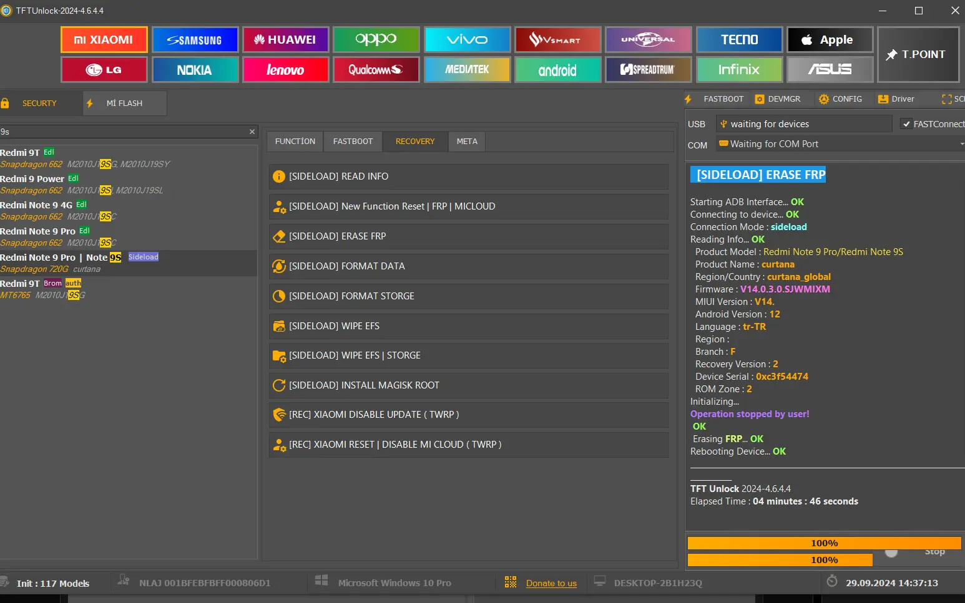Screen dimensions: 965x603
Task: Select the Nokia brand tile
Action: (x=195, y=70)
